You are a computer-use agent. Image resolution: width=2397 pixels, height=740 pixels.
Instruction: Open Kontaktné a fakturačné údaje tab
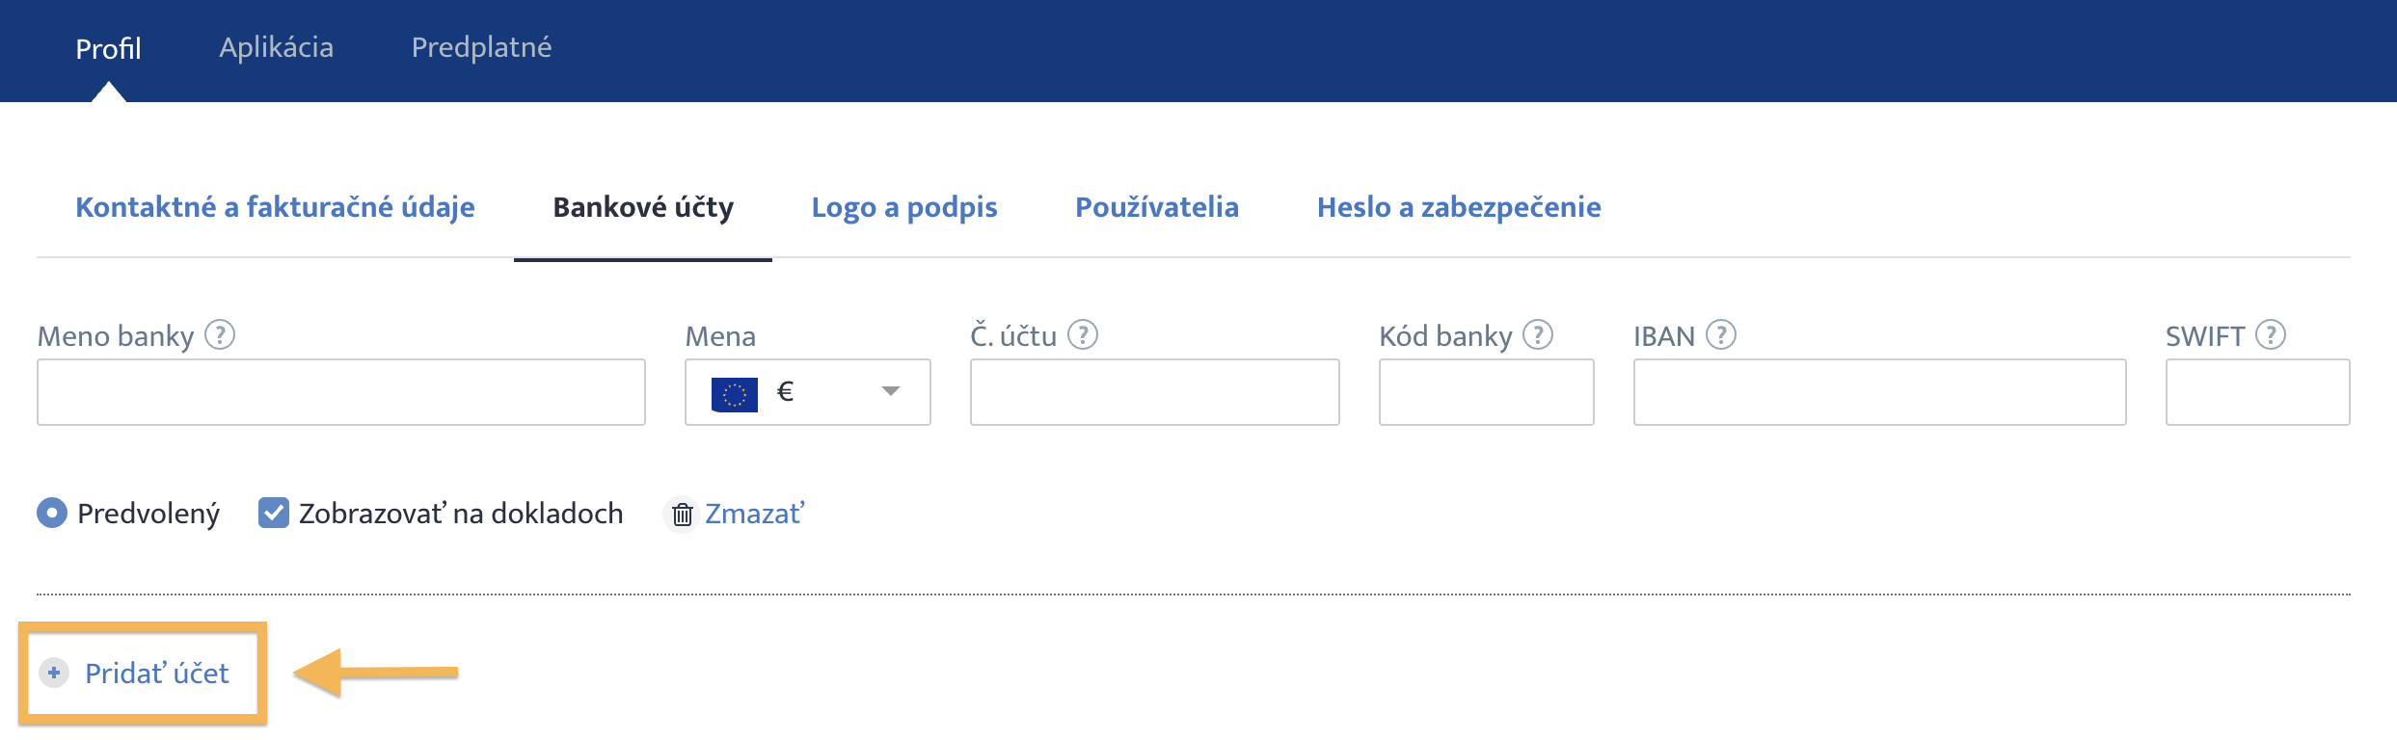pyautogui.click(x=276, y=207)
